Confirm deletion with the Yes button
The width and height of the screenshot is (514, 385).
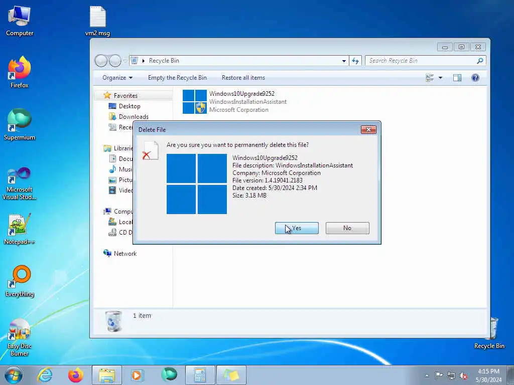coord(297,228)
